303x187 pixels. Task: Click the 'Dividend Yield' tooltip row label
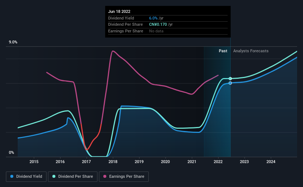coord(121,18)
